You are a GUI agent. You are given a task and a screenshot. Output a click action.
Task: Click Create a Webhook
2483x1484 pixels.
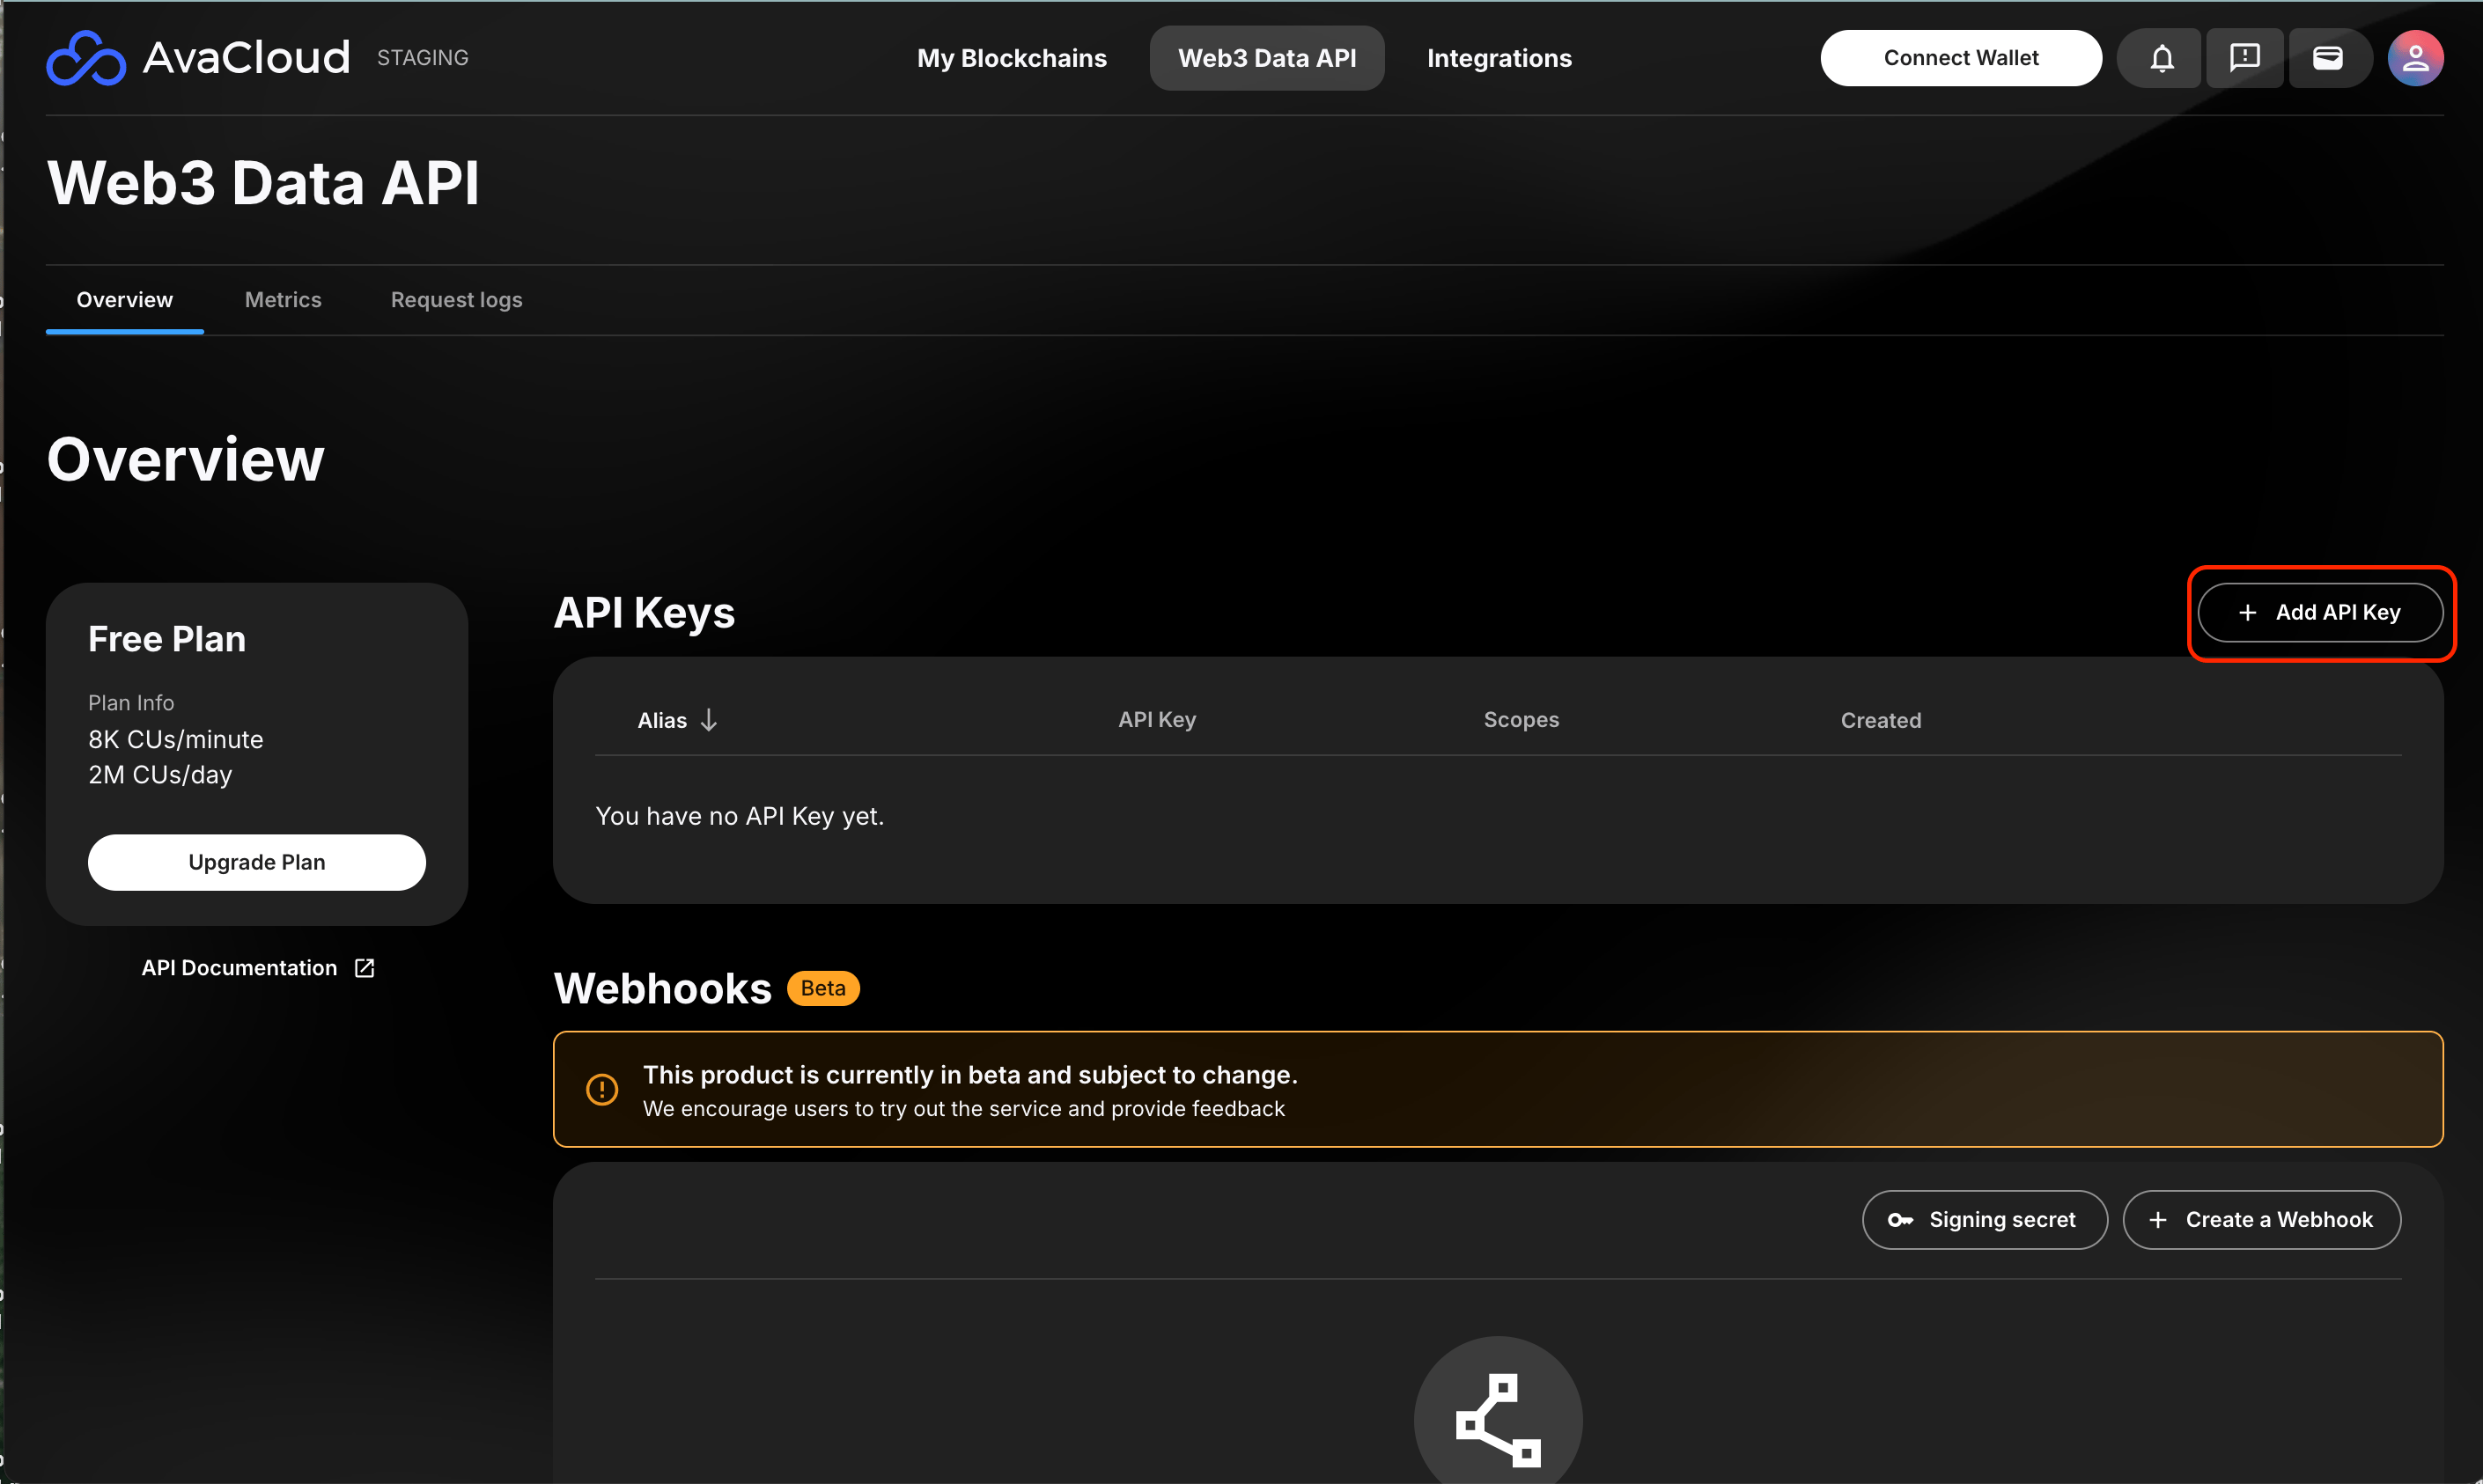coord(2261,1219)
